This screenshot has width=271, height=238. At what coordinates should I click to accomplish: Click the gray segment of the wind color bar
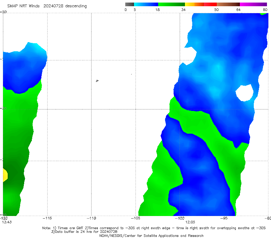(129, 4)
